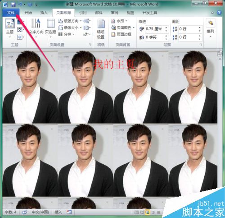Open the theme effects dropdown
225x218 pixels.
(21, 37)
